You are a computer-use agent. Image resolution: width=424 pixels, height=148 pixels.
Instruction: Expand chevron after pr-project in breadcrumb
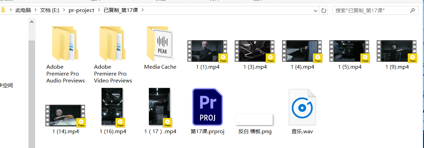pos(99,10)
